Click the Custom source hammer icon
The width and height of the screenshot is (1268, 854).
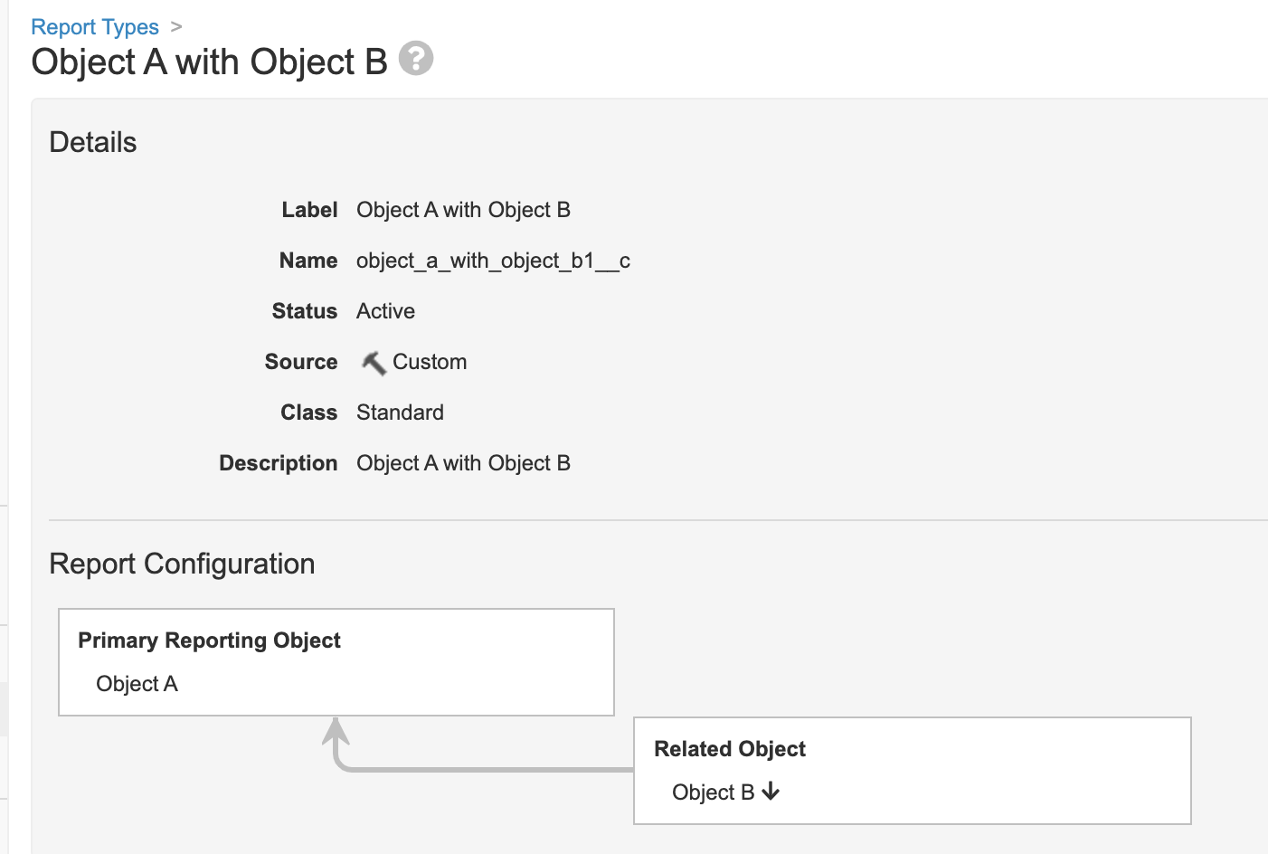coord(373,363)
